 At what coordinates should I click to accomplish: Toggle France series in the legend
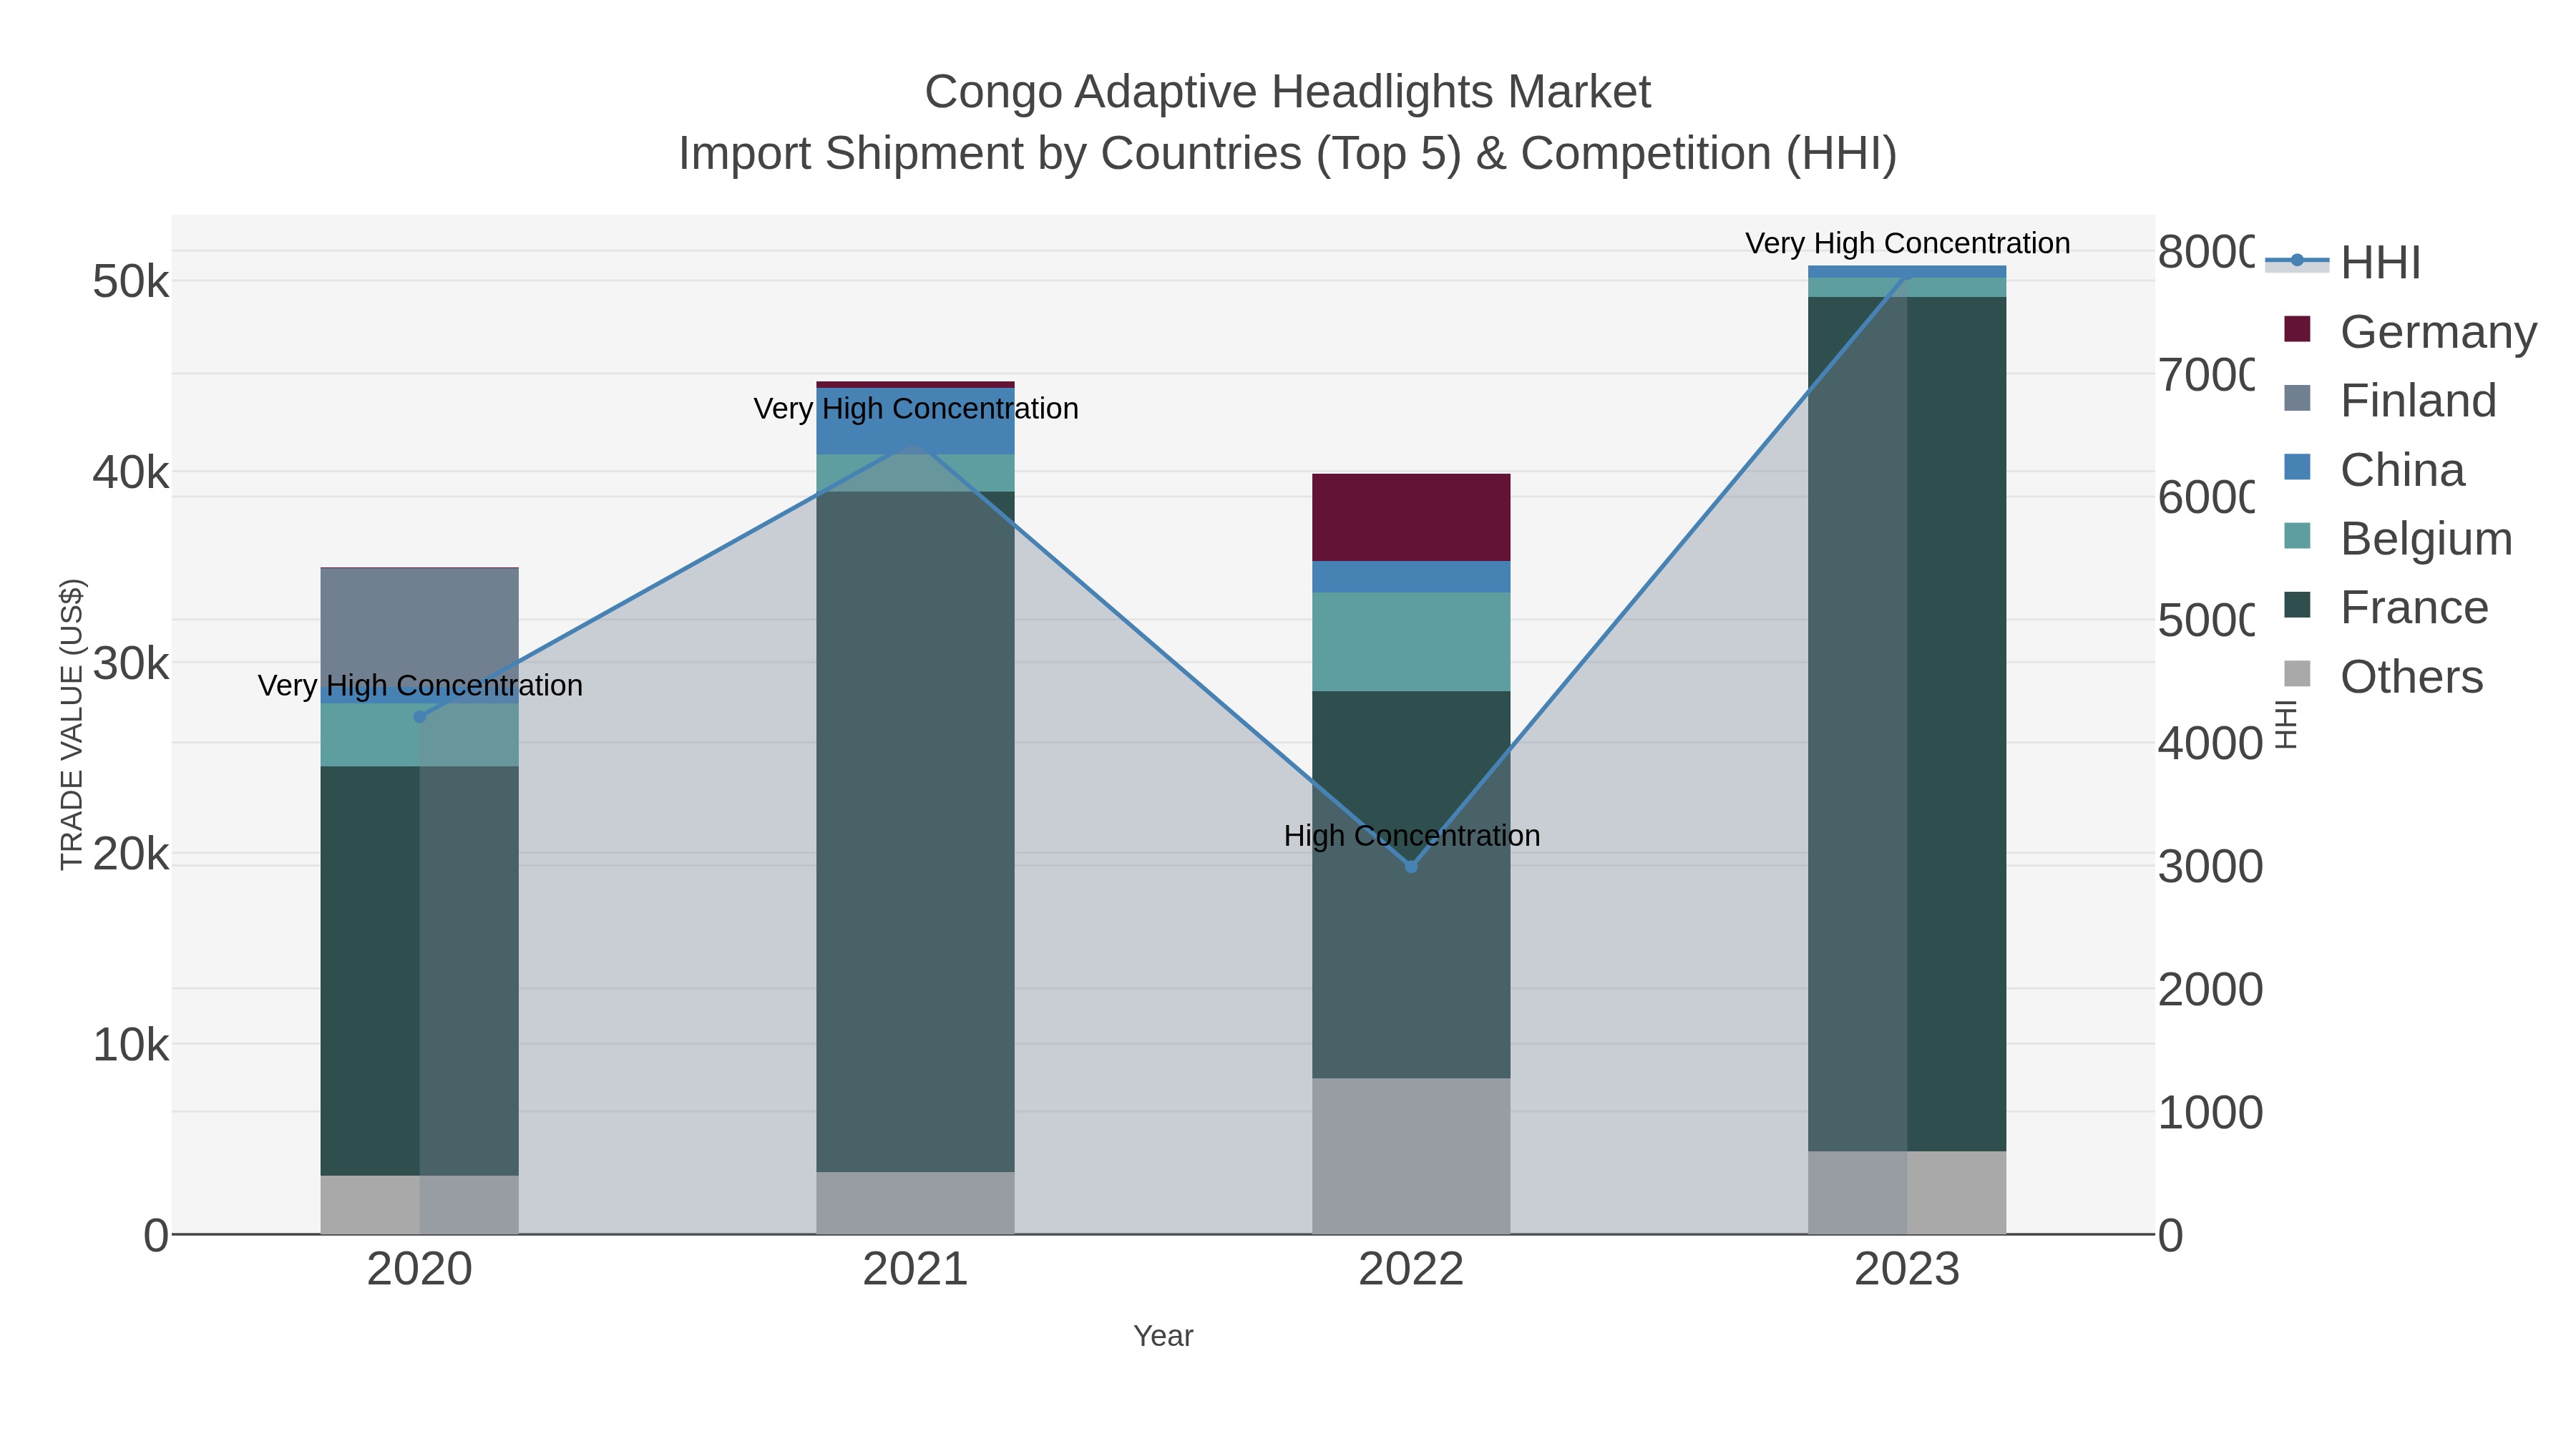click(2386, 607)
